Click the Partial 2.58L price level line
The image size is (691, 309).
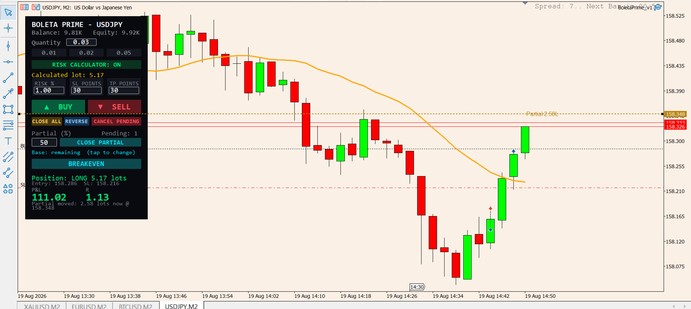(542, 114)
